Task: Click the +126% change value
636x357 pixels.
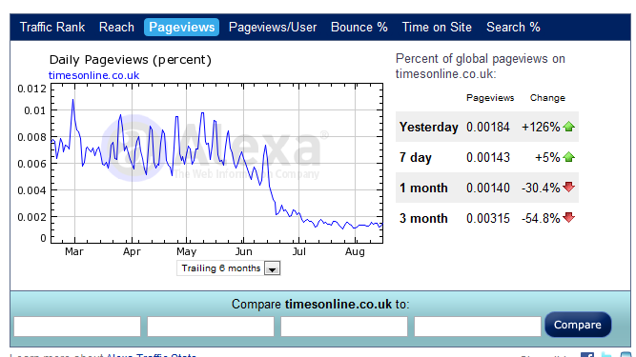Action: [x=541, y=128]
